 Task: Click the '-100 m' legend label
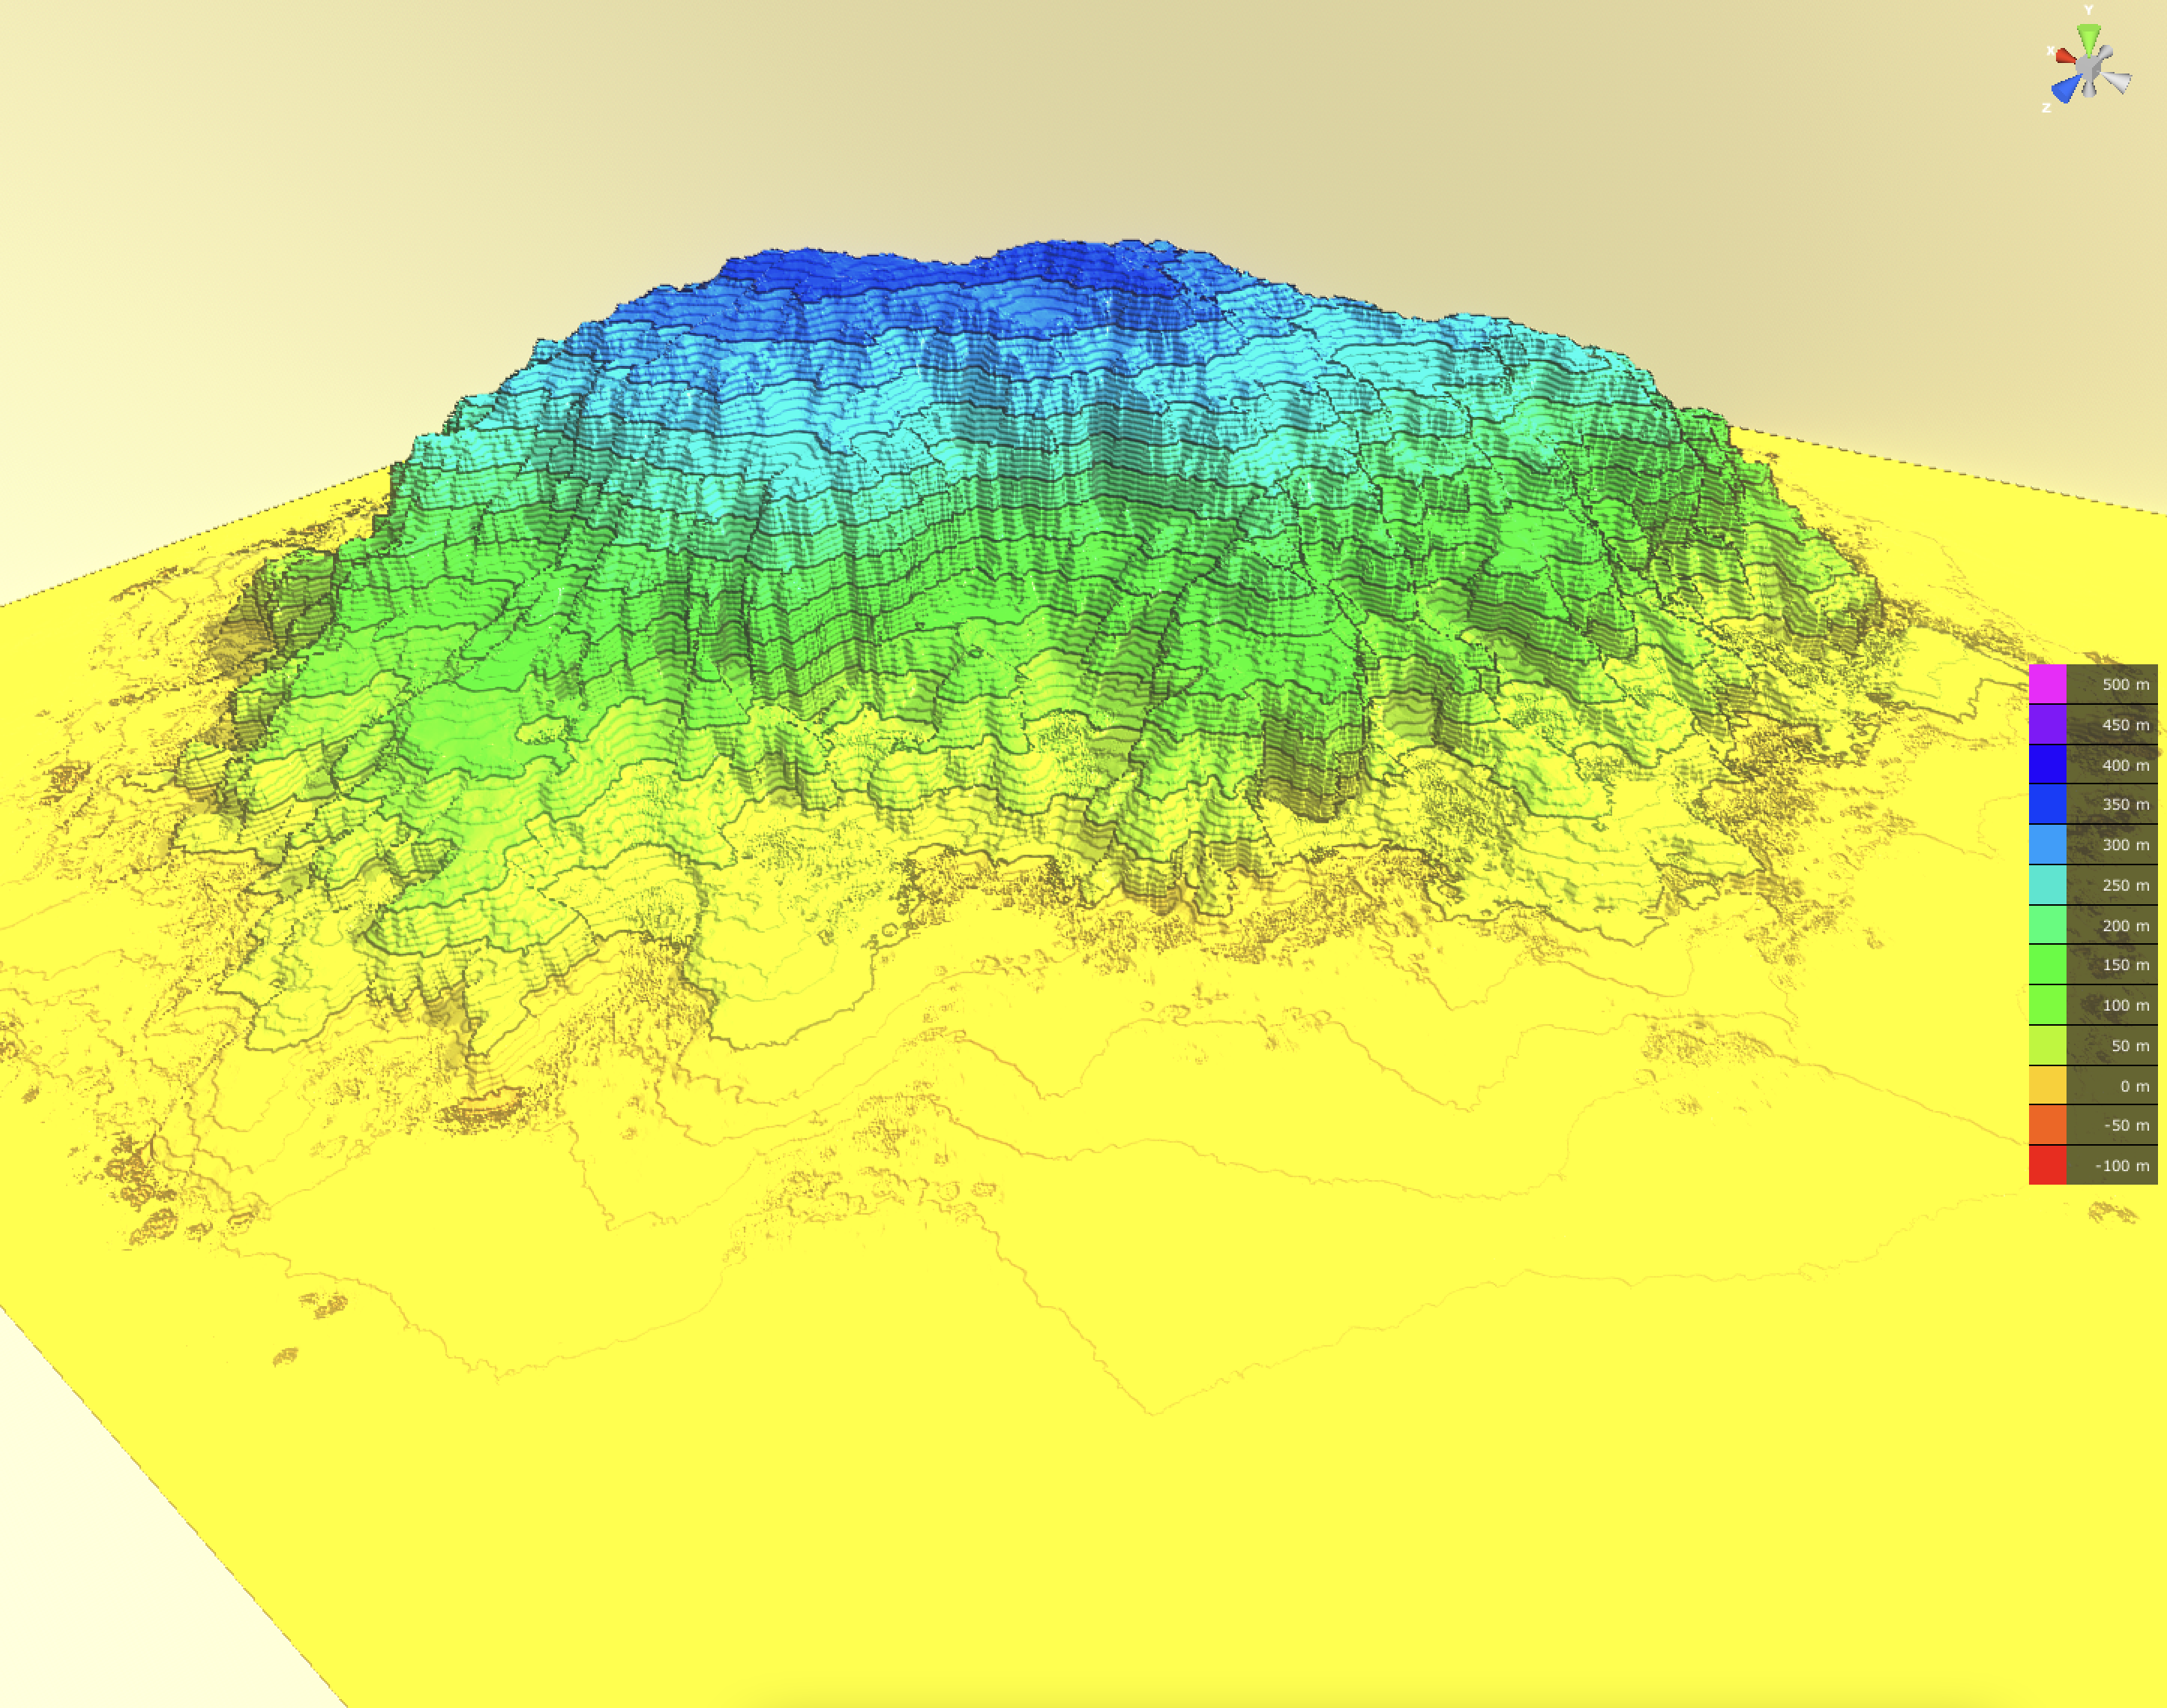[x=2123, y=1166]
